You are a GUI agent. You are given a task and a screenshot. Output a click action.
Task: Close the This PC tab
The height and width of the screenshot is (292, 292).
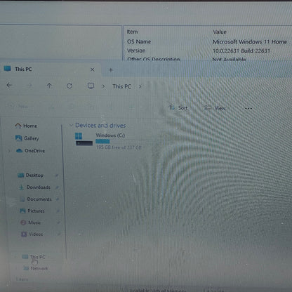(x=93, y=69)
